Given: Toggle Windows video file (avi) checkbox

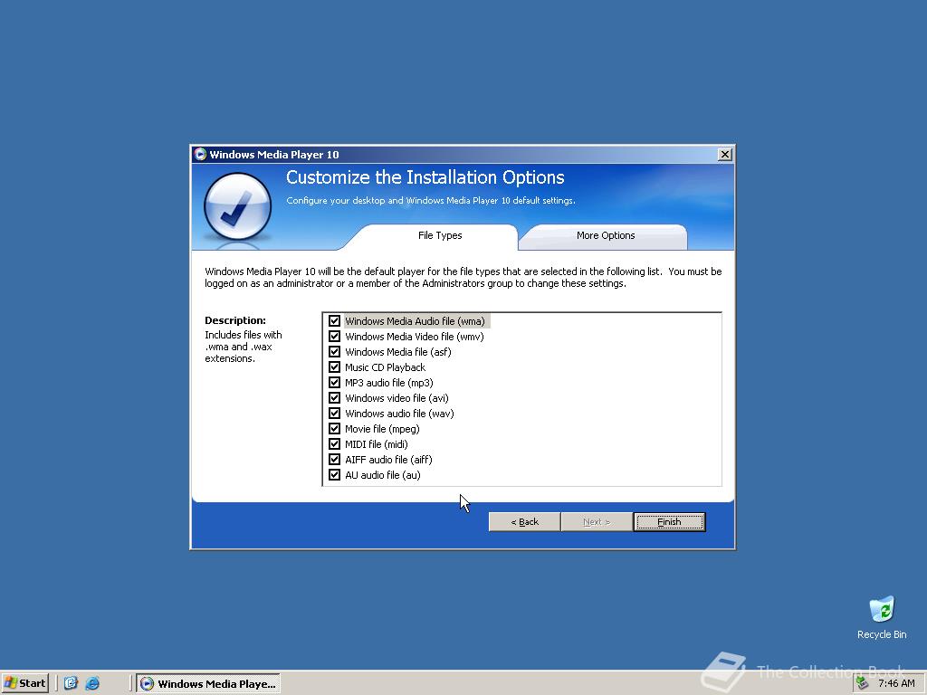Looking at the screenshot, I should pos(334,398).
